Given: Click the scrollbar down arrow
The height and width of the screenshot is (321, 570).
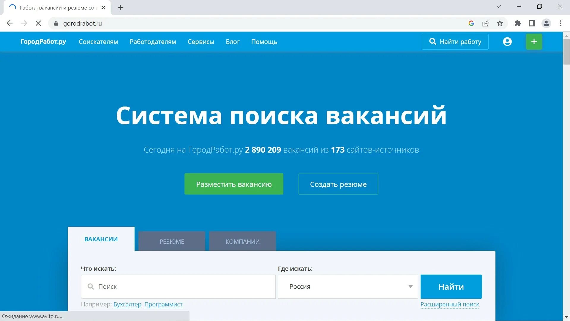Looking at the screenshot, I should coord(566,317).
